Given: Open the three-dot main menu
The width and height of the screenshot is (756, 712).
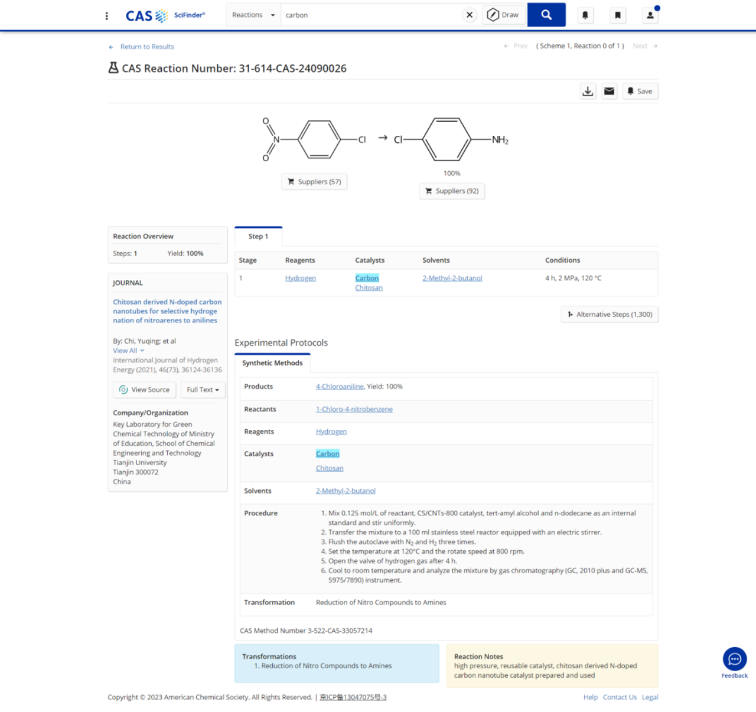Looking at the screenshot, I should pos(107,16).
